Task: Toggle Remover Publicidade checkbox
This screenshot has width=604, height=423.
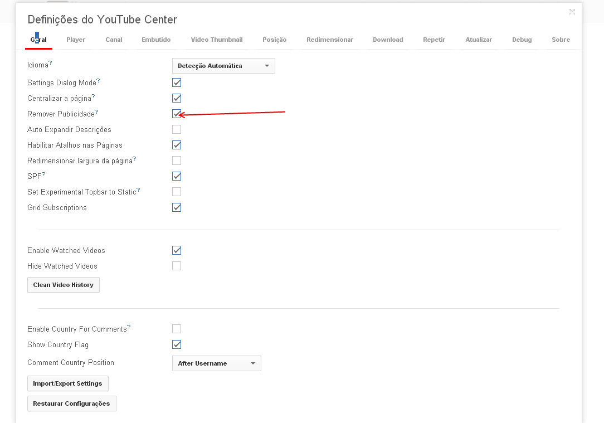Action: (177, 114)
